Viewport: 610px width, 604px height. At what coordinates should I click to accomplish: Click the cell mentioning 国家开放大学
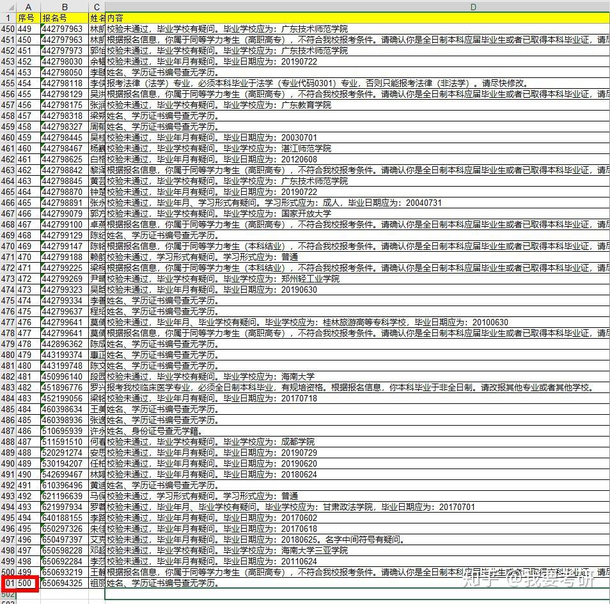click(357, 213)
